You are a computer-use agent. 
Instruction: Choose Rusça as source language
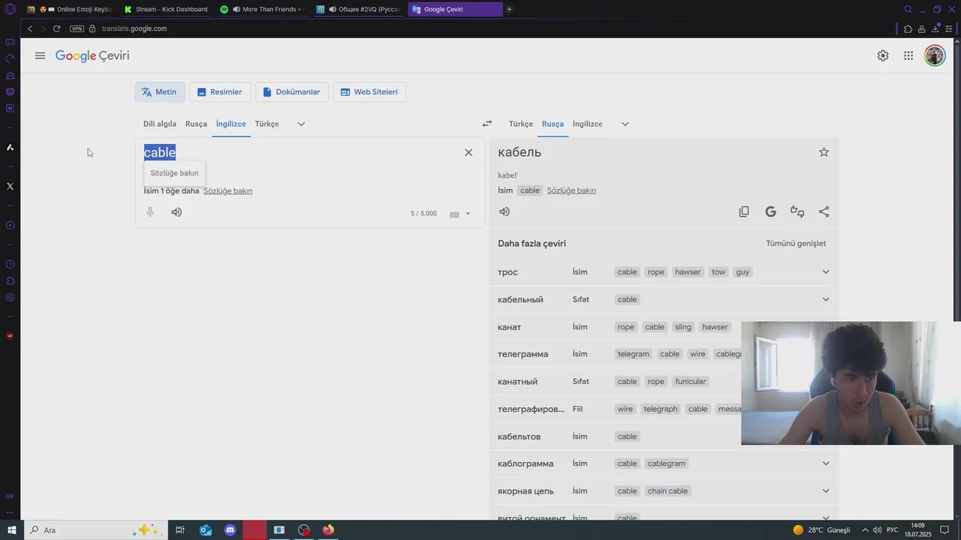(196, 124)
